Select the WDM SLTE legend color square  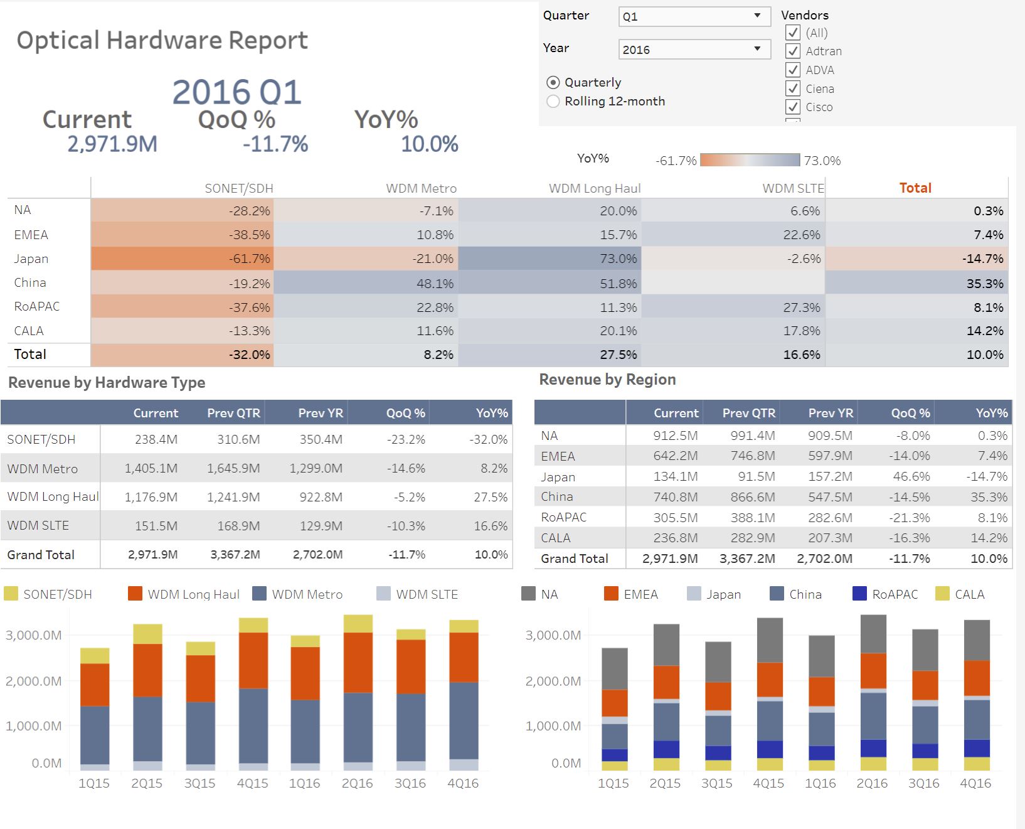383,594
